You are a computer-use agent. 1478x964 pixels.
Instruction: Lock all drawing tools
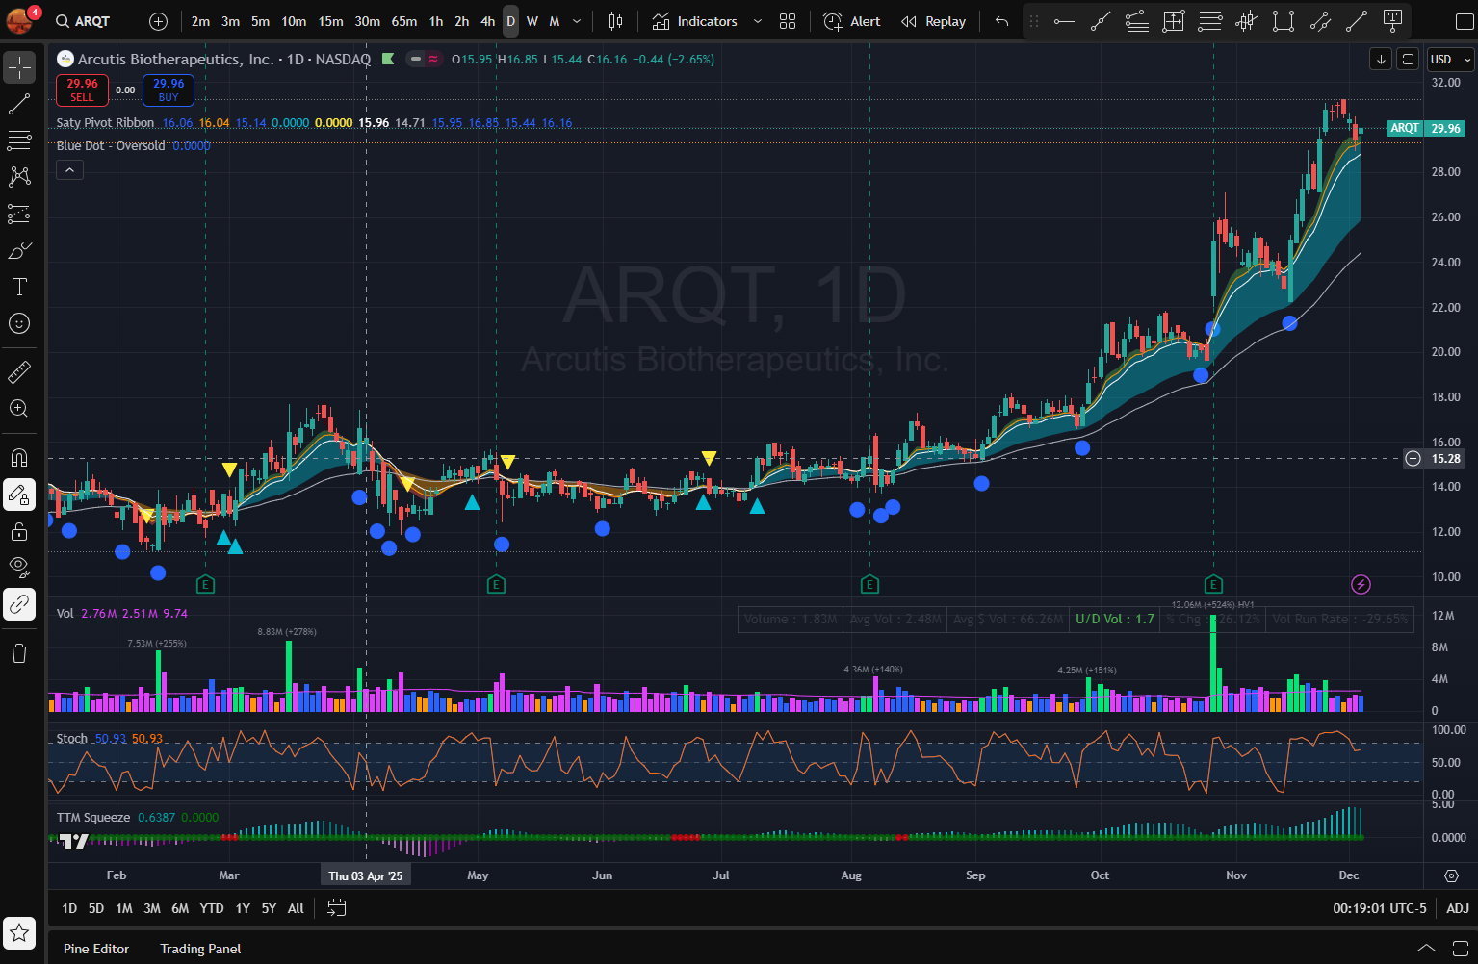[x=19, y=531]
